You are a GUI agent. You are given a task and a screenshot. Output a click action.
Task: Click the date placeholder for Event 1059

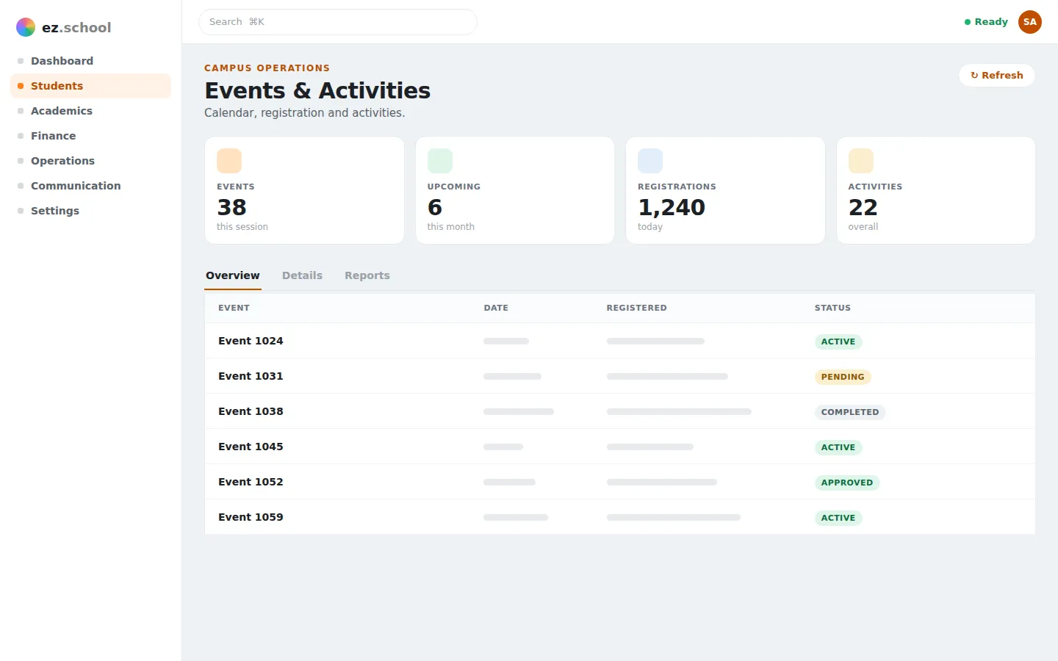[516, 517]
